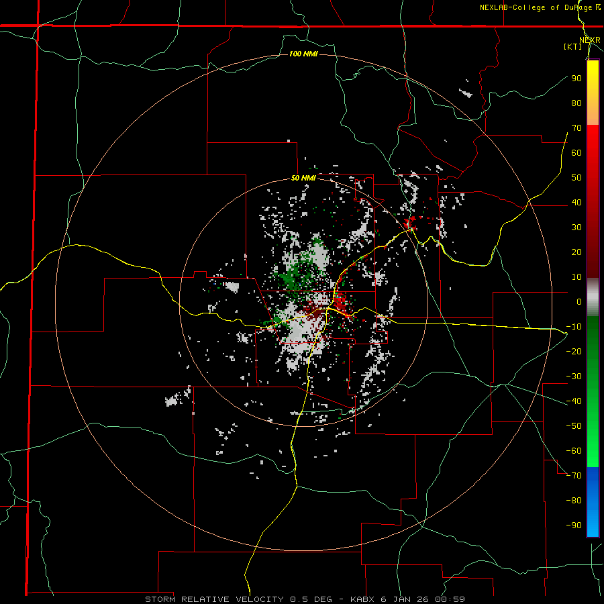This screenshot has height=604, width=604.
Task: Click the -50 value on velocity scale
Action: coord(574,426)
